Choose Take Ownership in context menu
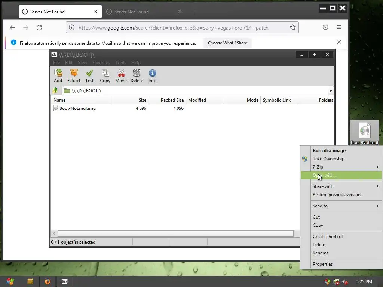383x287 pixels. pyautogui.click(x=341, y=159)
